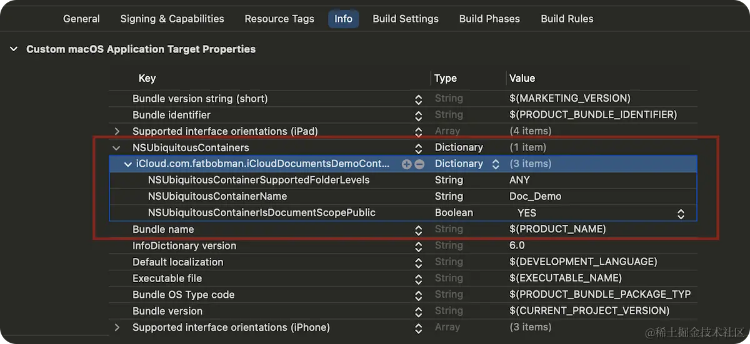Click the plus icon on the iCloud container row
The width and height of the screenshot is (750, 344).
407,164
